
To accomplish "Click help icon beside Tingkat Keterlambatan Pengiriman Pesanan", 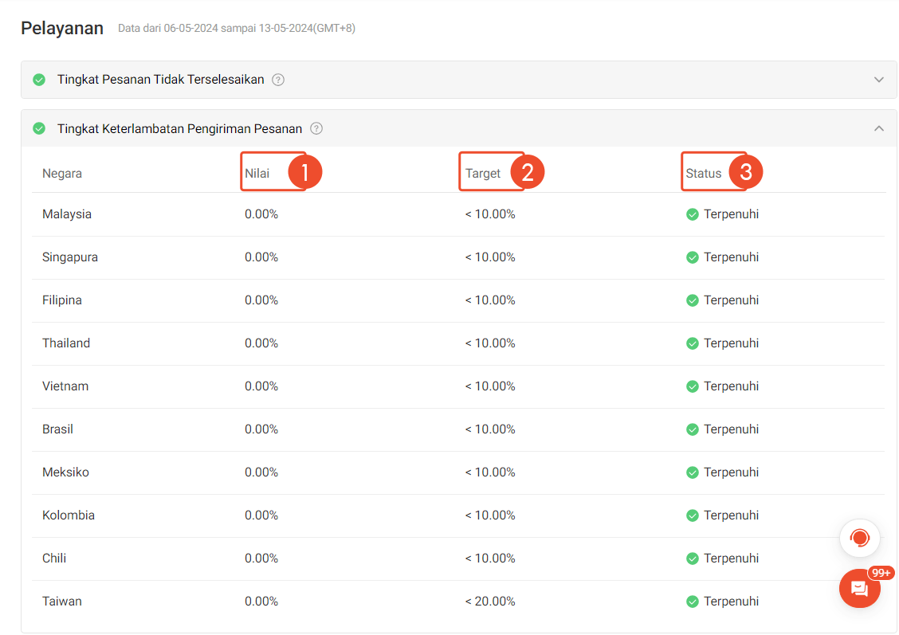I will tap(316, 128).
